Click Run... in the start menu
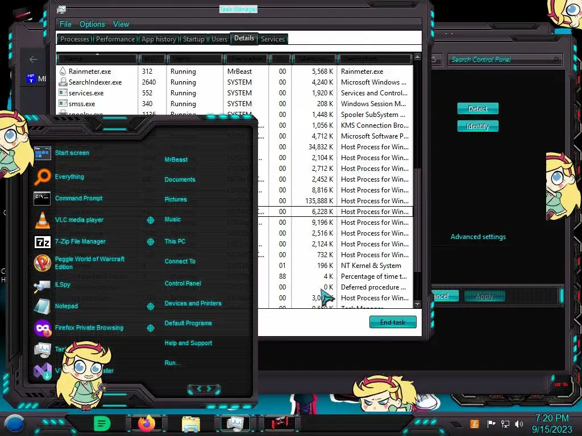Screen dimensions: 582x436 172,363
